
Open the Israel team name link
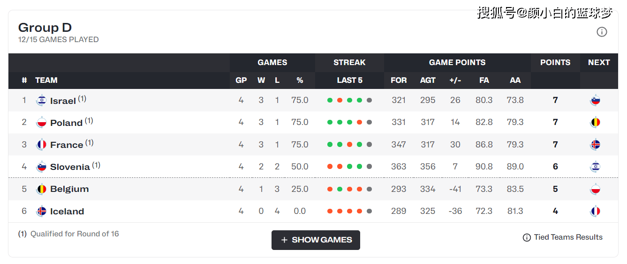click(x=63, y=101)
